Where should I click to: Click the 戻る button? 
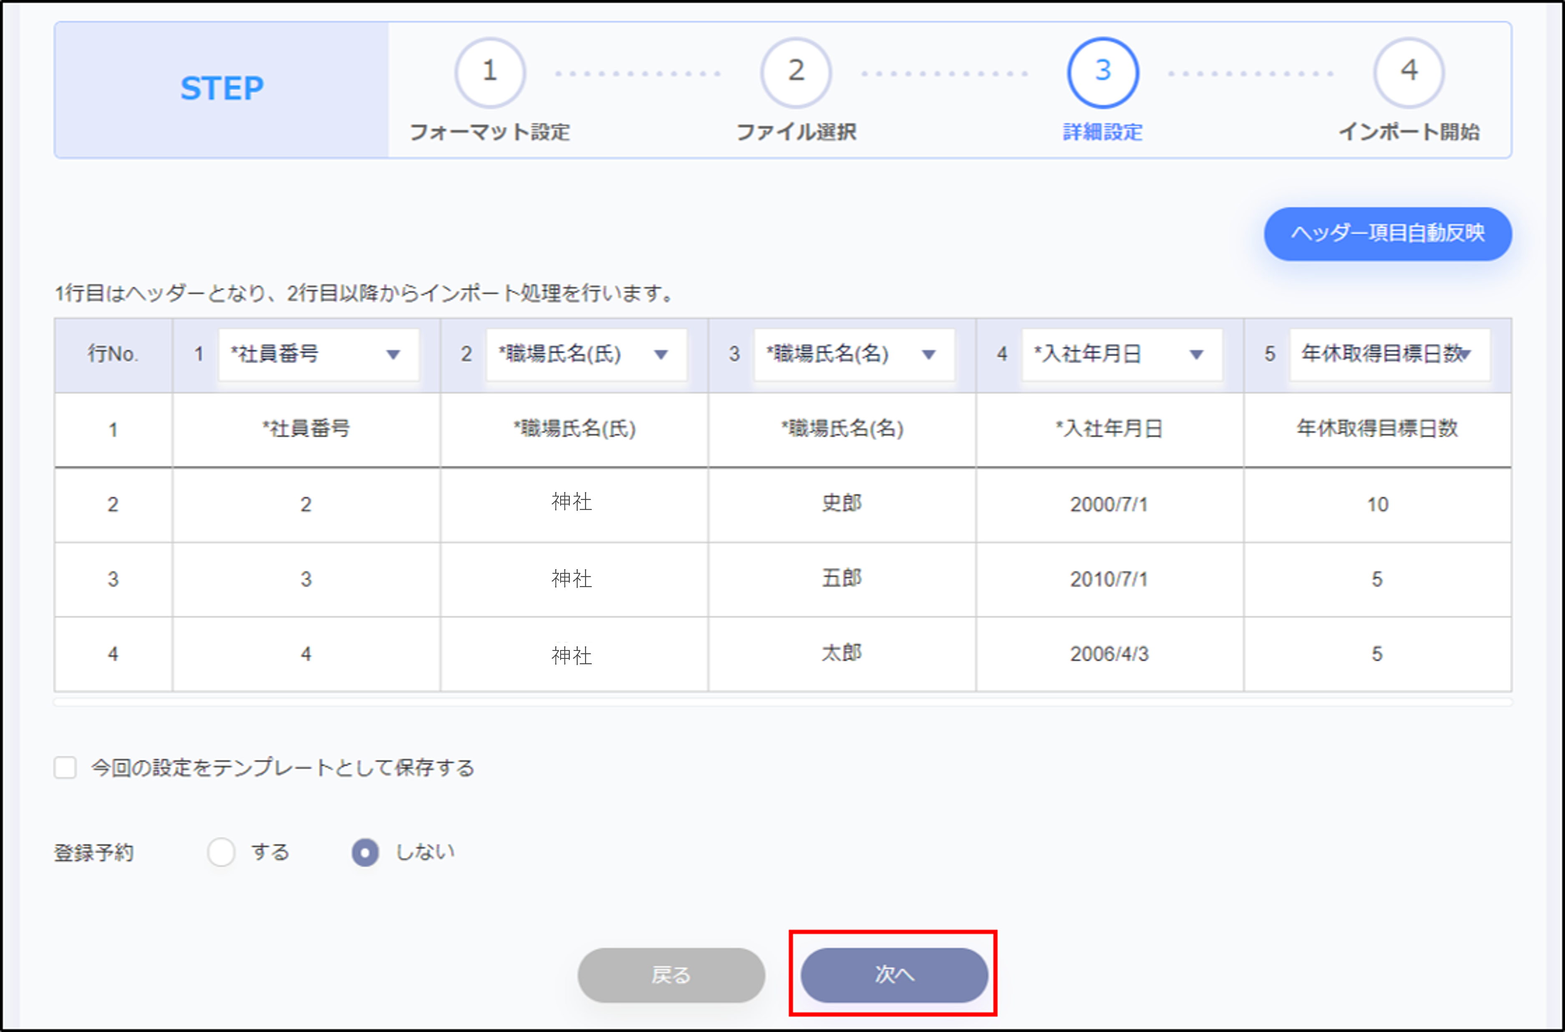click(x=671, y=975)
